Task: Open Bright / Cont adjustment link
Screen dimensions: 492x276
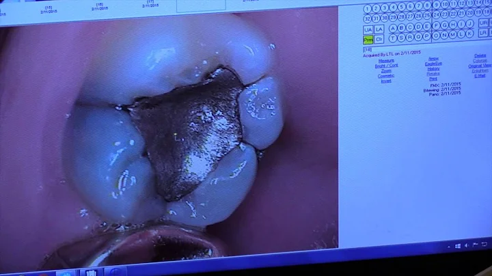Action: [x=387, y=66]
